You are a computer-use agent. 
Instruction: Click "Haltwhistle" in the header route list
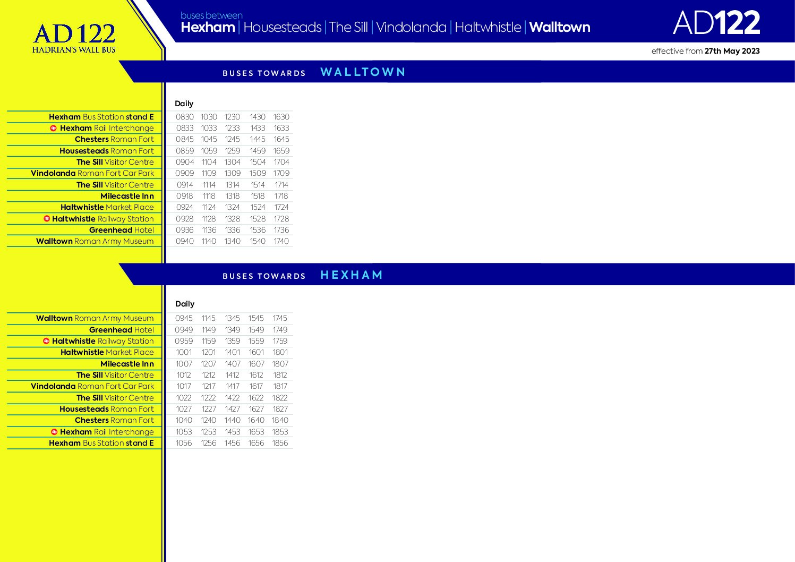[x=488, y=27]
